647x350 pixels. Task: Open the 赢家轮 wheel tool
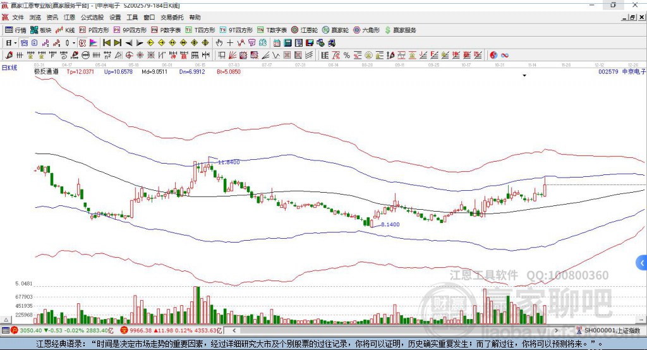(336, 30)
